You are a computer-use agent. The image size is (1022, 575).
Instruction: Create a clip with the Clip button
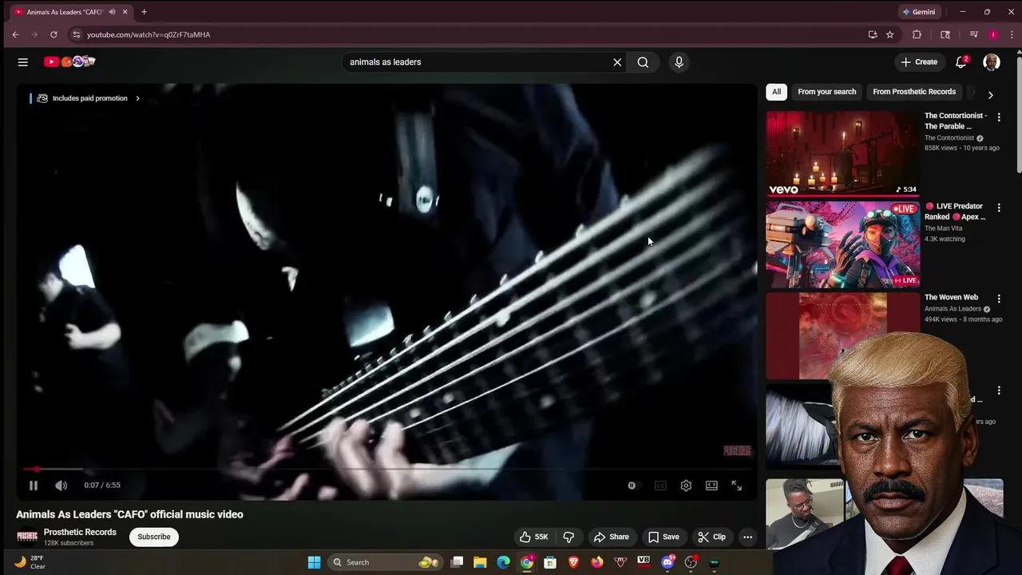(x=711, y=537)
